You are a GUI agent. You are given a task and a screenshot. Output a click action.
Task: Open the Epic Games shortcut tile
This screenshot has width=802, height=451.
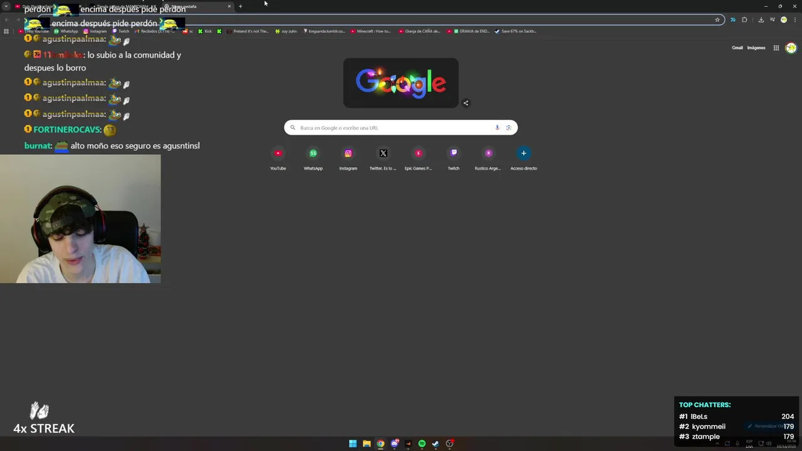419,158
